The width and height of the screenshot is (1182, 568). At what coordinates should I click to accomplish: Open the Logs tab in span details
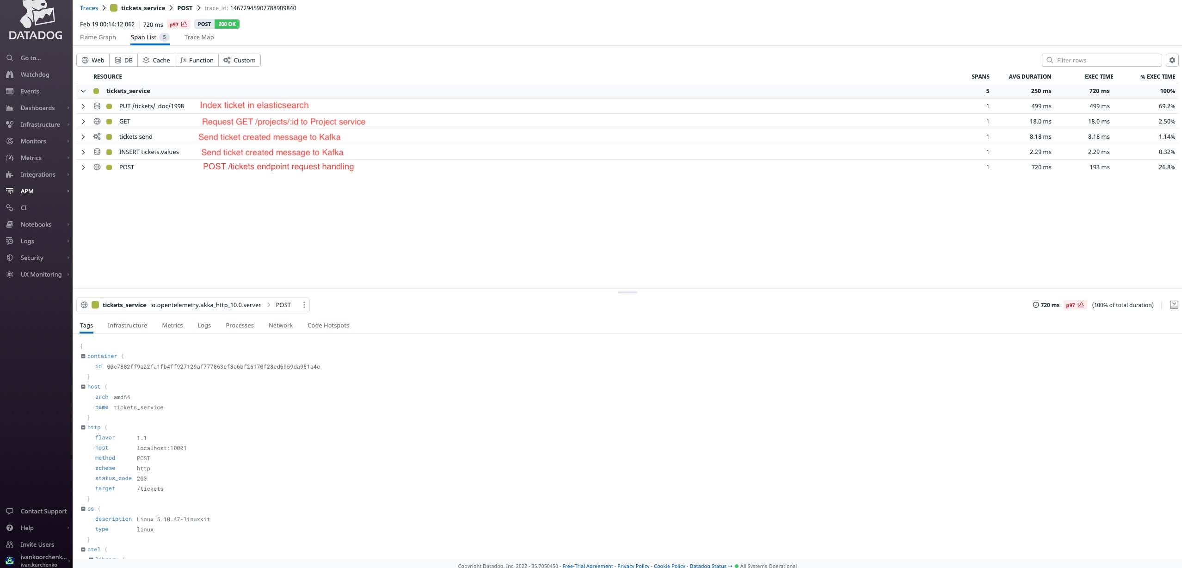pos(204,325)
